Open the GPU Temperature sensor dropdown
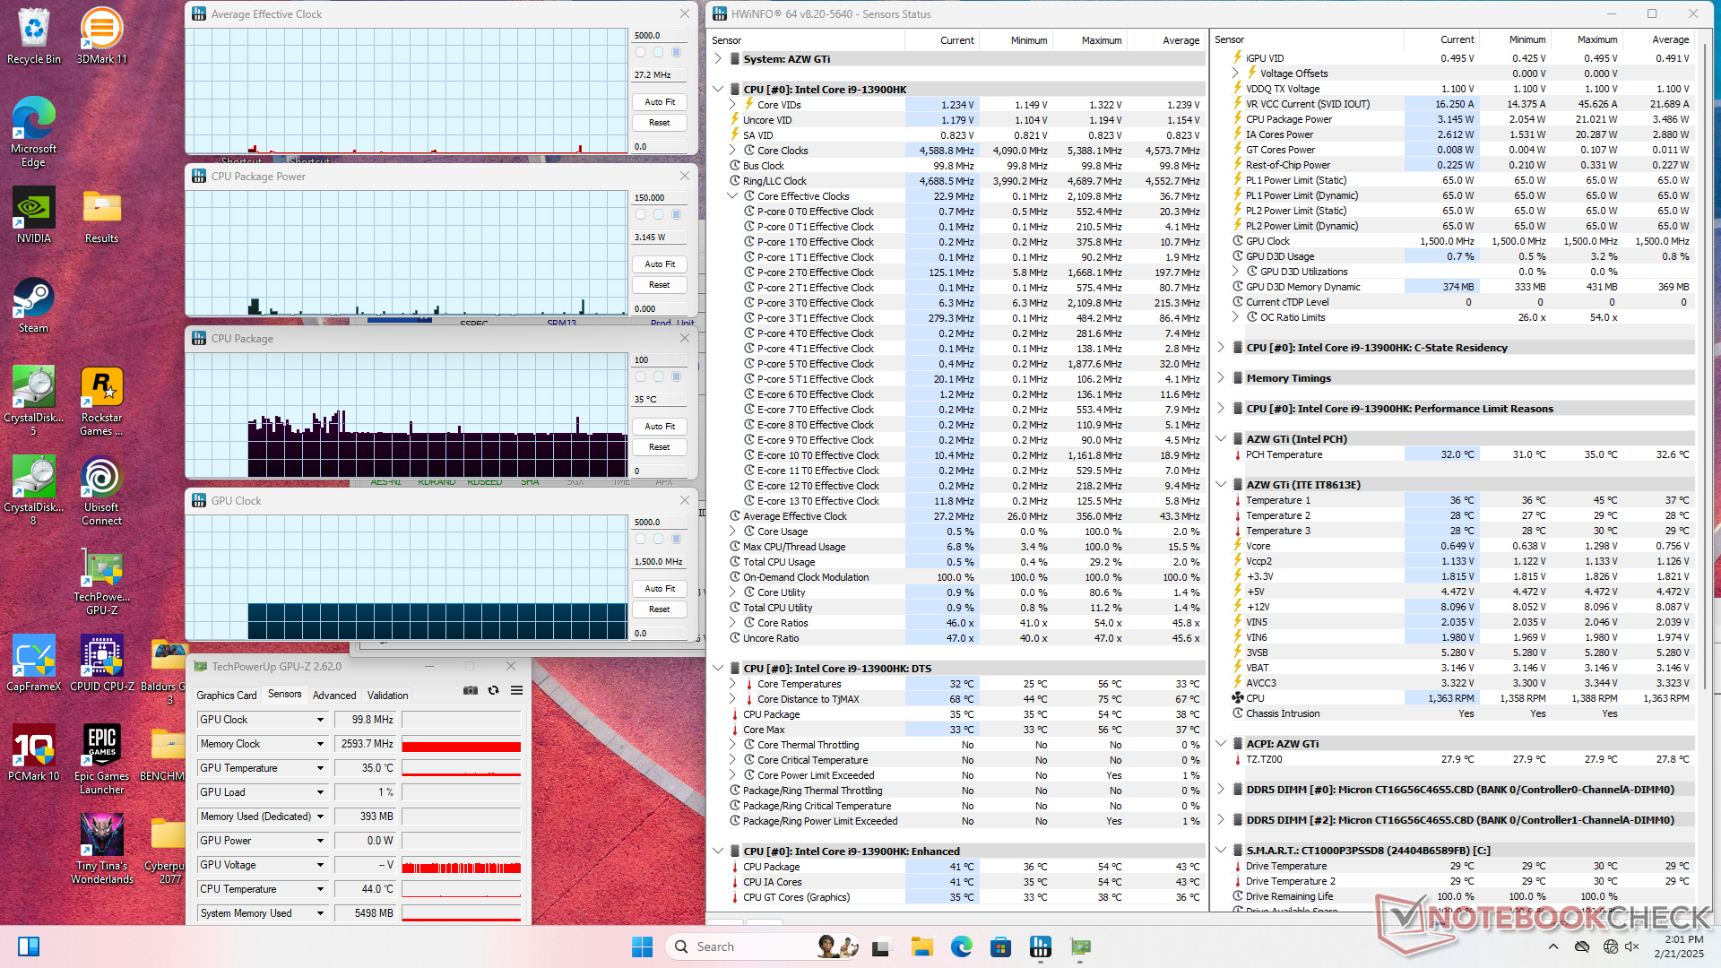1721x968 pixels. coord(320,768)
